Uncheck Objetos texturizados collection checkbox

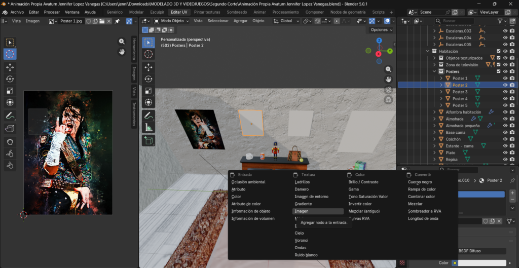pyautogui.click(x=499, y=58)
